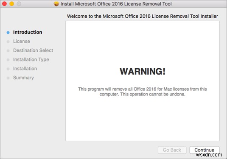
Task: Click the WARNING! heading
Action: 143,71
